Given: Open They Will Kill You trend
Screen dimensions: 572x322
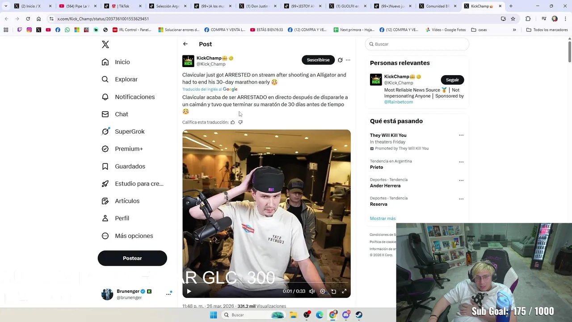Looking at the screenshot, I should tap(388, 135).
